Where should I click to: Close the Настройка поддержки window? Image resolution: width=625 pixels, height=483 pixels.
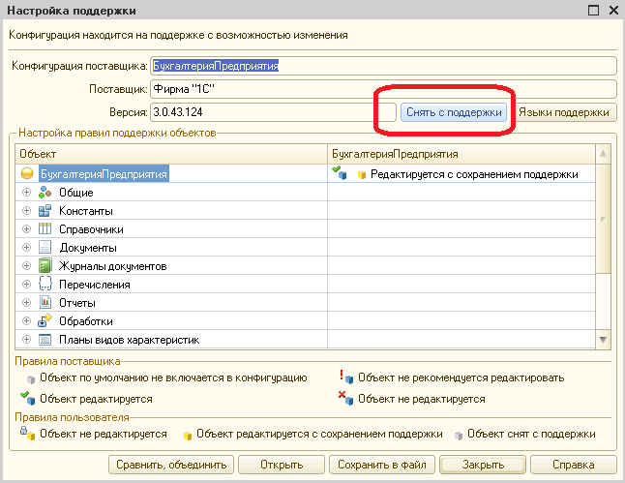coord(613,10)
